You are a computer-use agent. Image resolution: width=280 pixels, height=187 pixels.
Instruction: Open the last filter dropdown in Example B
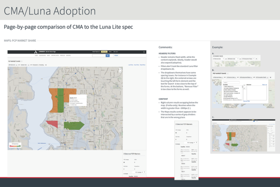tap(262, 77)
